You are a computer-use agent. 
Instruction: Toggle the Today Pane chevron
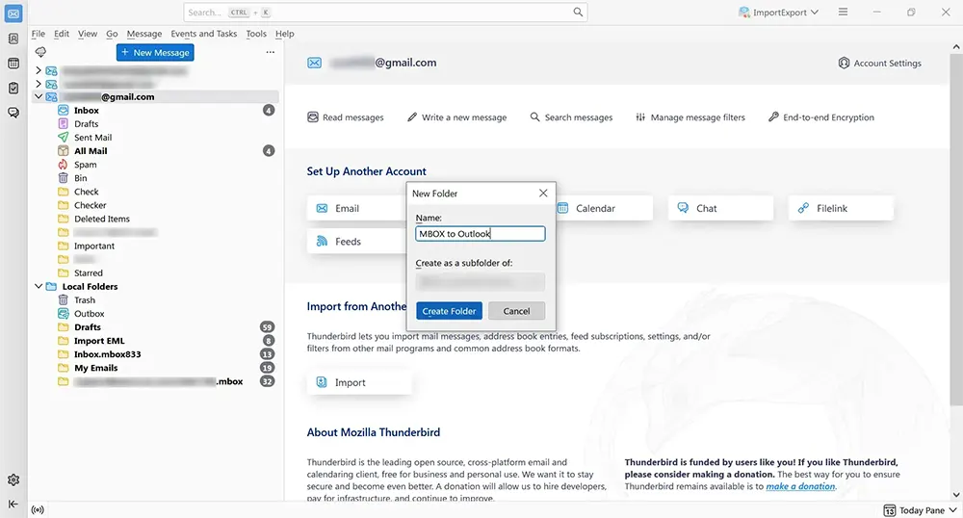point(953,510)
